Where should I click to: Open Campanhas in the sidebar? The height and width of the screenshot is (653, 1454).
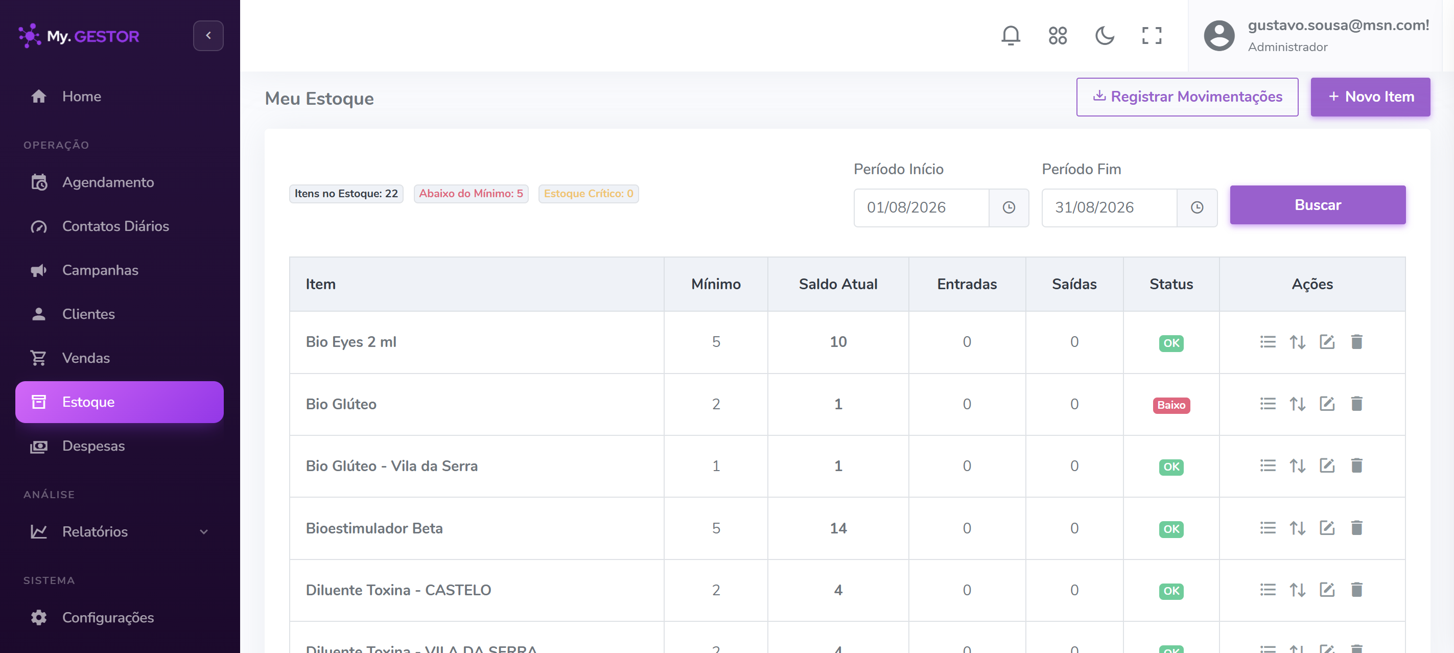click(119, 270)
